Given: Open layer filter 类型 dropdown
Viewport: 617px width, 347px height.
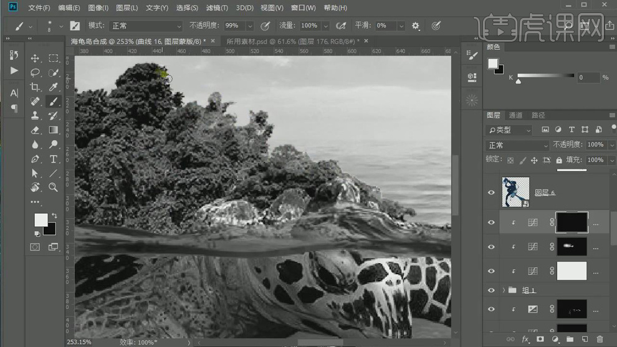Looking at the screenshot, I should point(510,130).
